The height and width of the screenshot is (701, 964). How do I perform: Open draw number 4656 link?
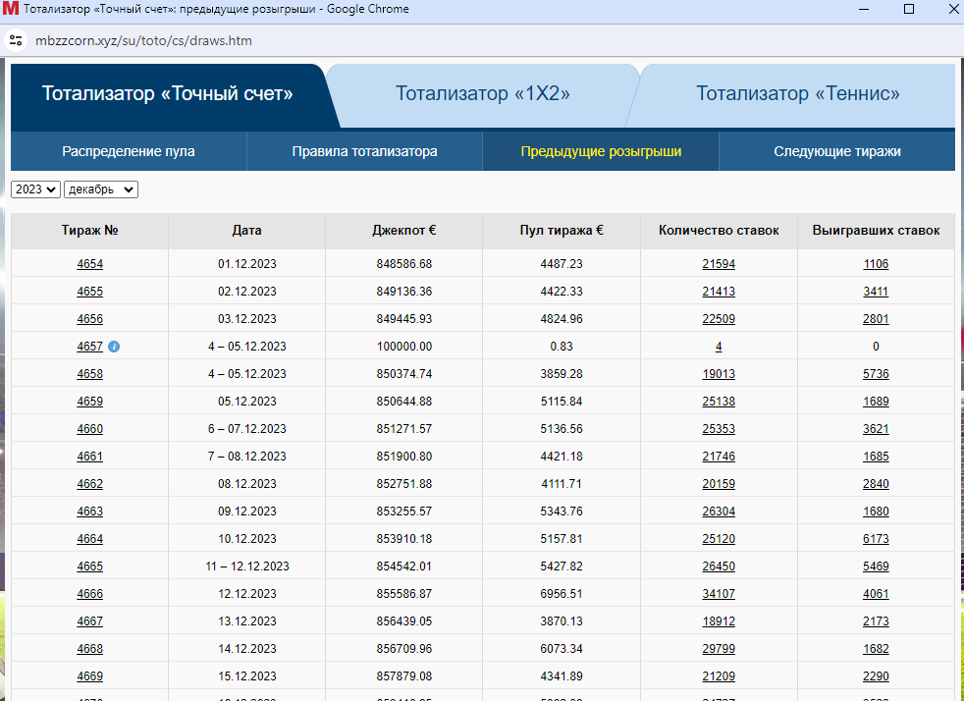coord(89,319)
